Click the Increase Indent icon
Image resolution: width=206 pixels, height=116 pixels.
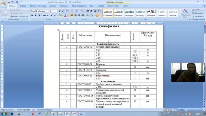(x=91, y=11)
